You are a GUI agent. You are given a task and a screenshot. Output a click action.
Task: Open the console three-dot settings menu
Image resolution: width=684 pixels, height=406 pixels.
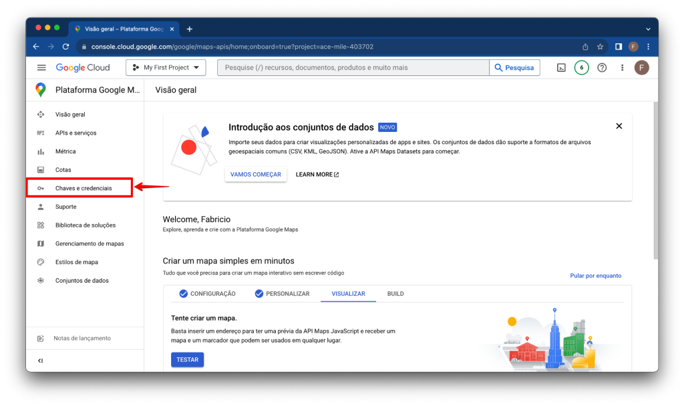(622, 67)
